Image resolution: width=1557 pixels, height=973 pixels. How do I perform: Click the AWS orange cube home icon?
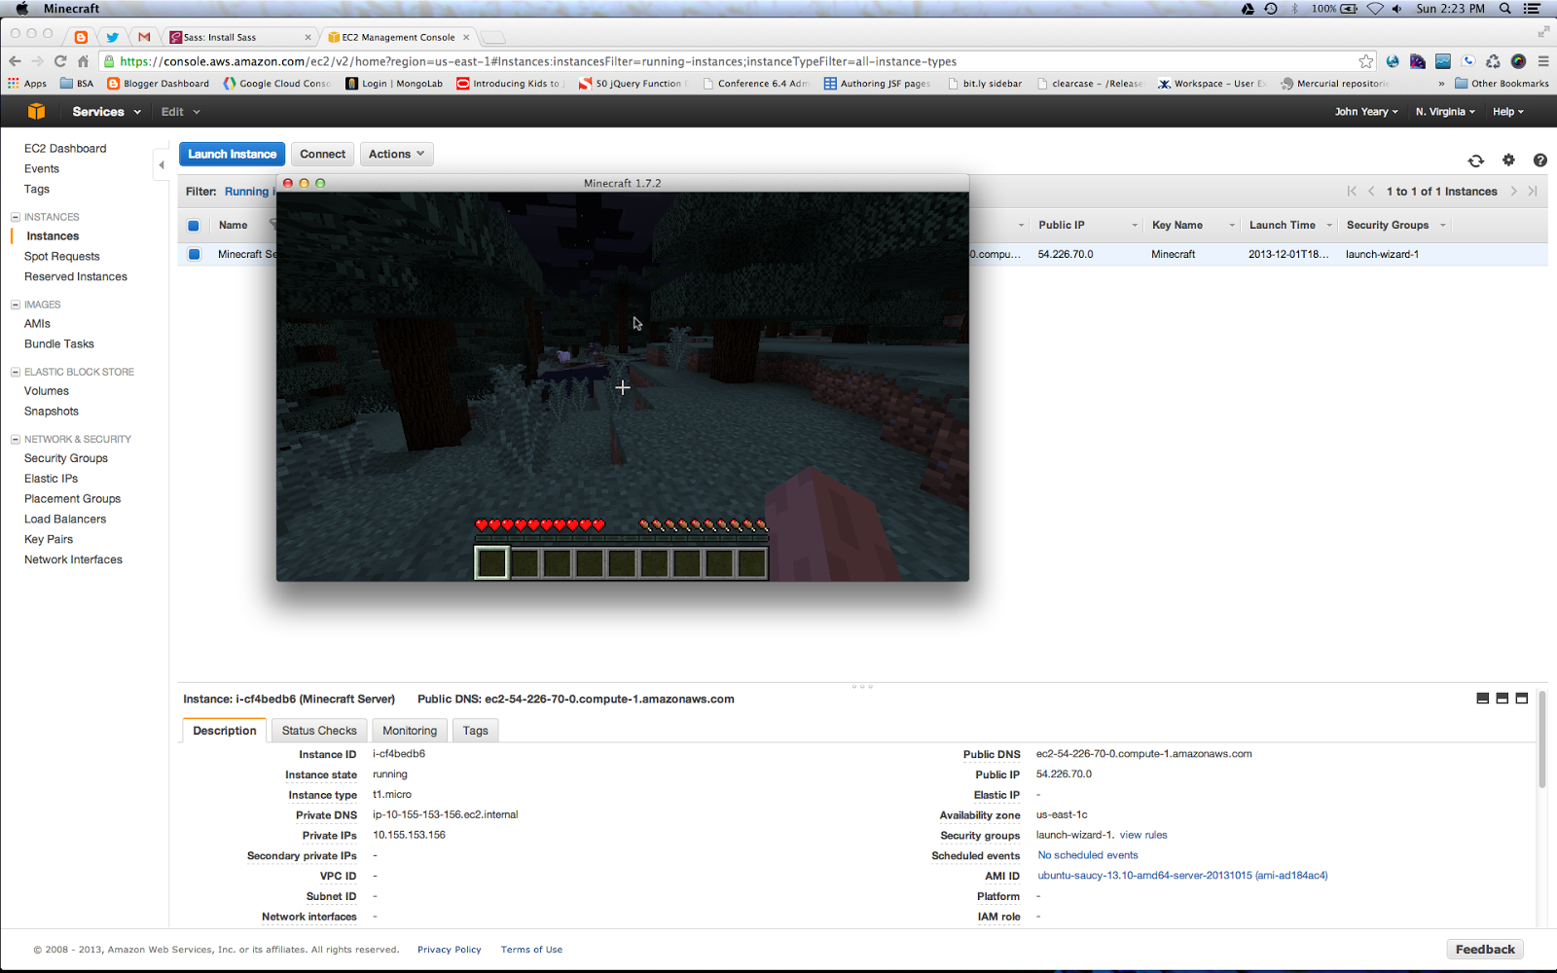[36, 111]
